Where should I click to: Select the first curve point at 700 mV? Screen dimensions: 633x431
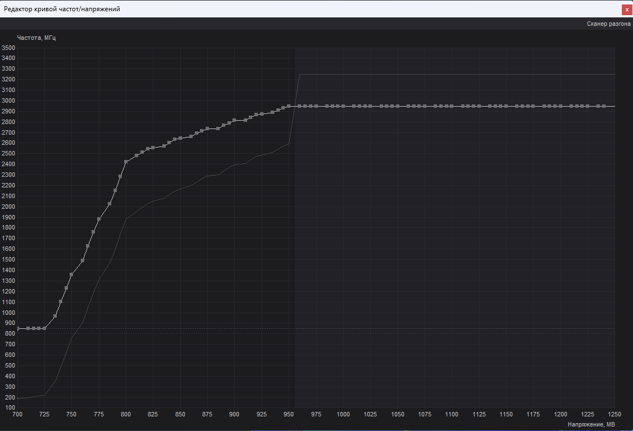pyautogui.click(x=18, y=329)
